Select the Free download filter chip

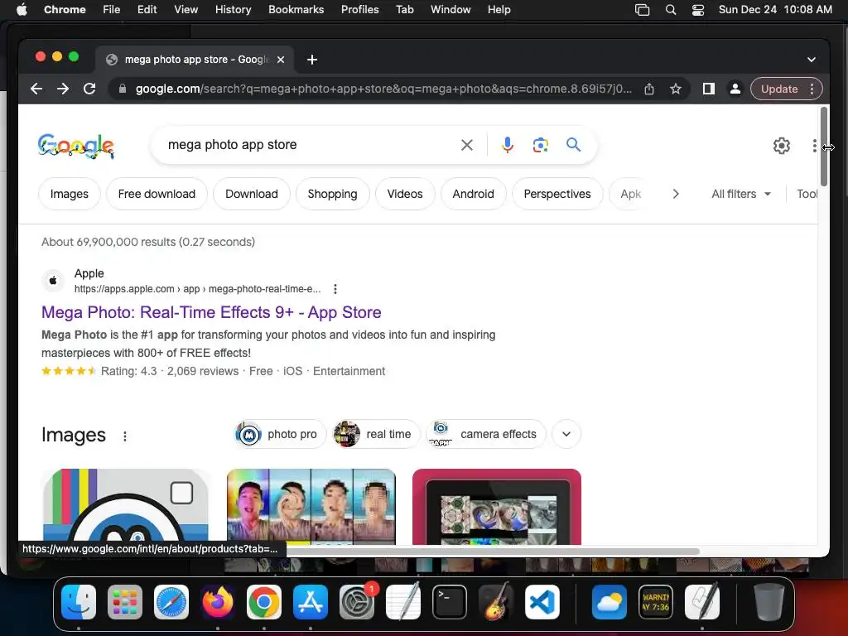click(157, 194)
